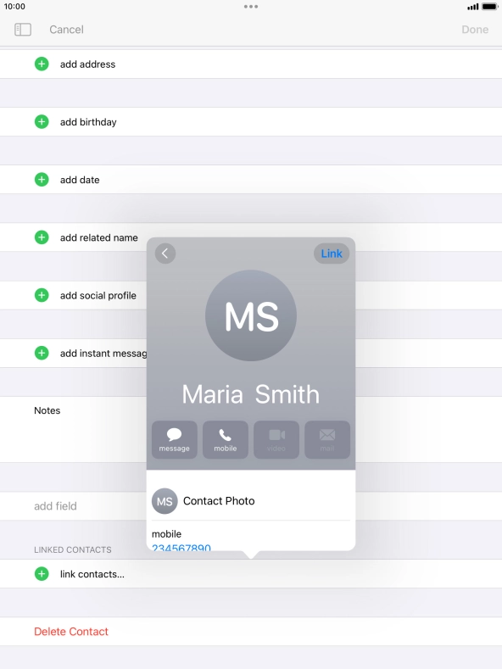Tap Delete Contact
502x669 pixels.
pos(71,632)
